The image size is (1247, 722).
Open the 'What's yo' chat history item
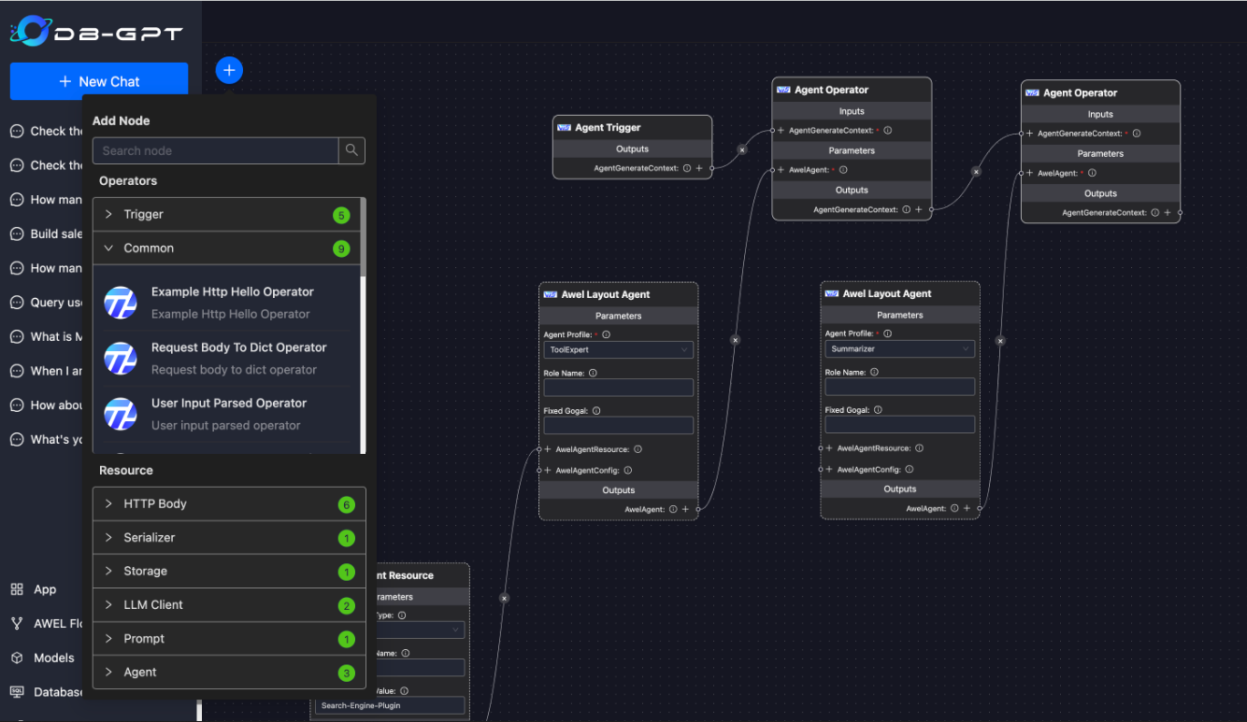(45, 439)
